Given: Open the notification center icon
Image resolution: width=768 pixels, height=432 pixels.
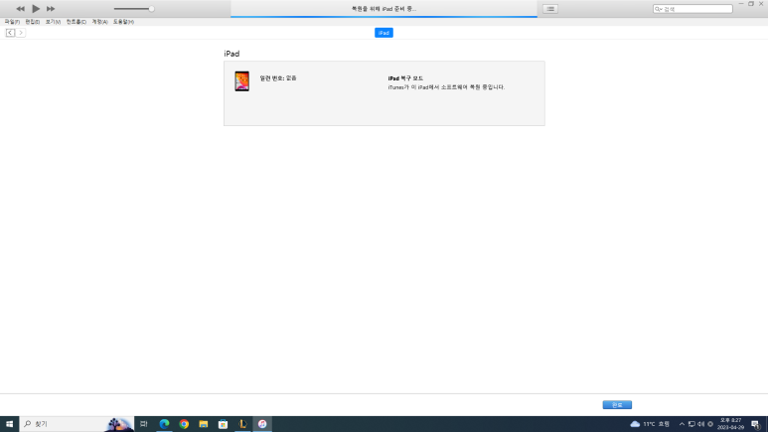Looking at the screenshot, I should pyautogui.click(x=756, y=424).
